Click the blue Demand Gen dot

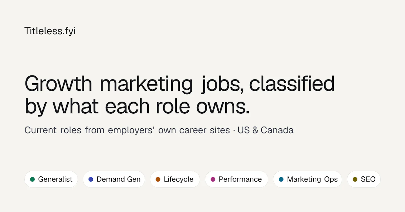click(91, 179)
